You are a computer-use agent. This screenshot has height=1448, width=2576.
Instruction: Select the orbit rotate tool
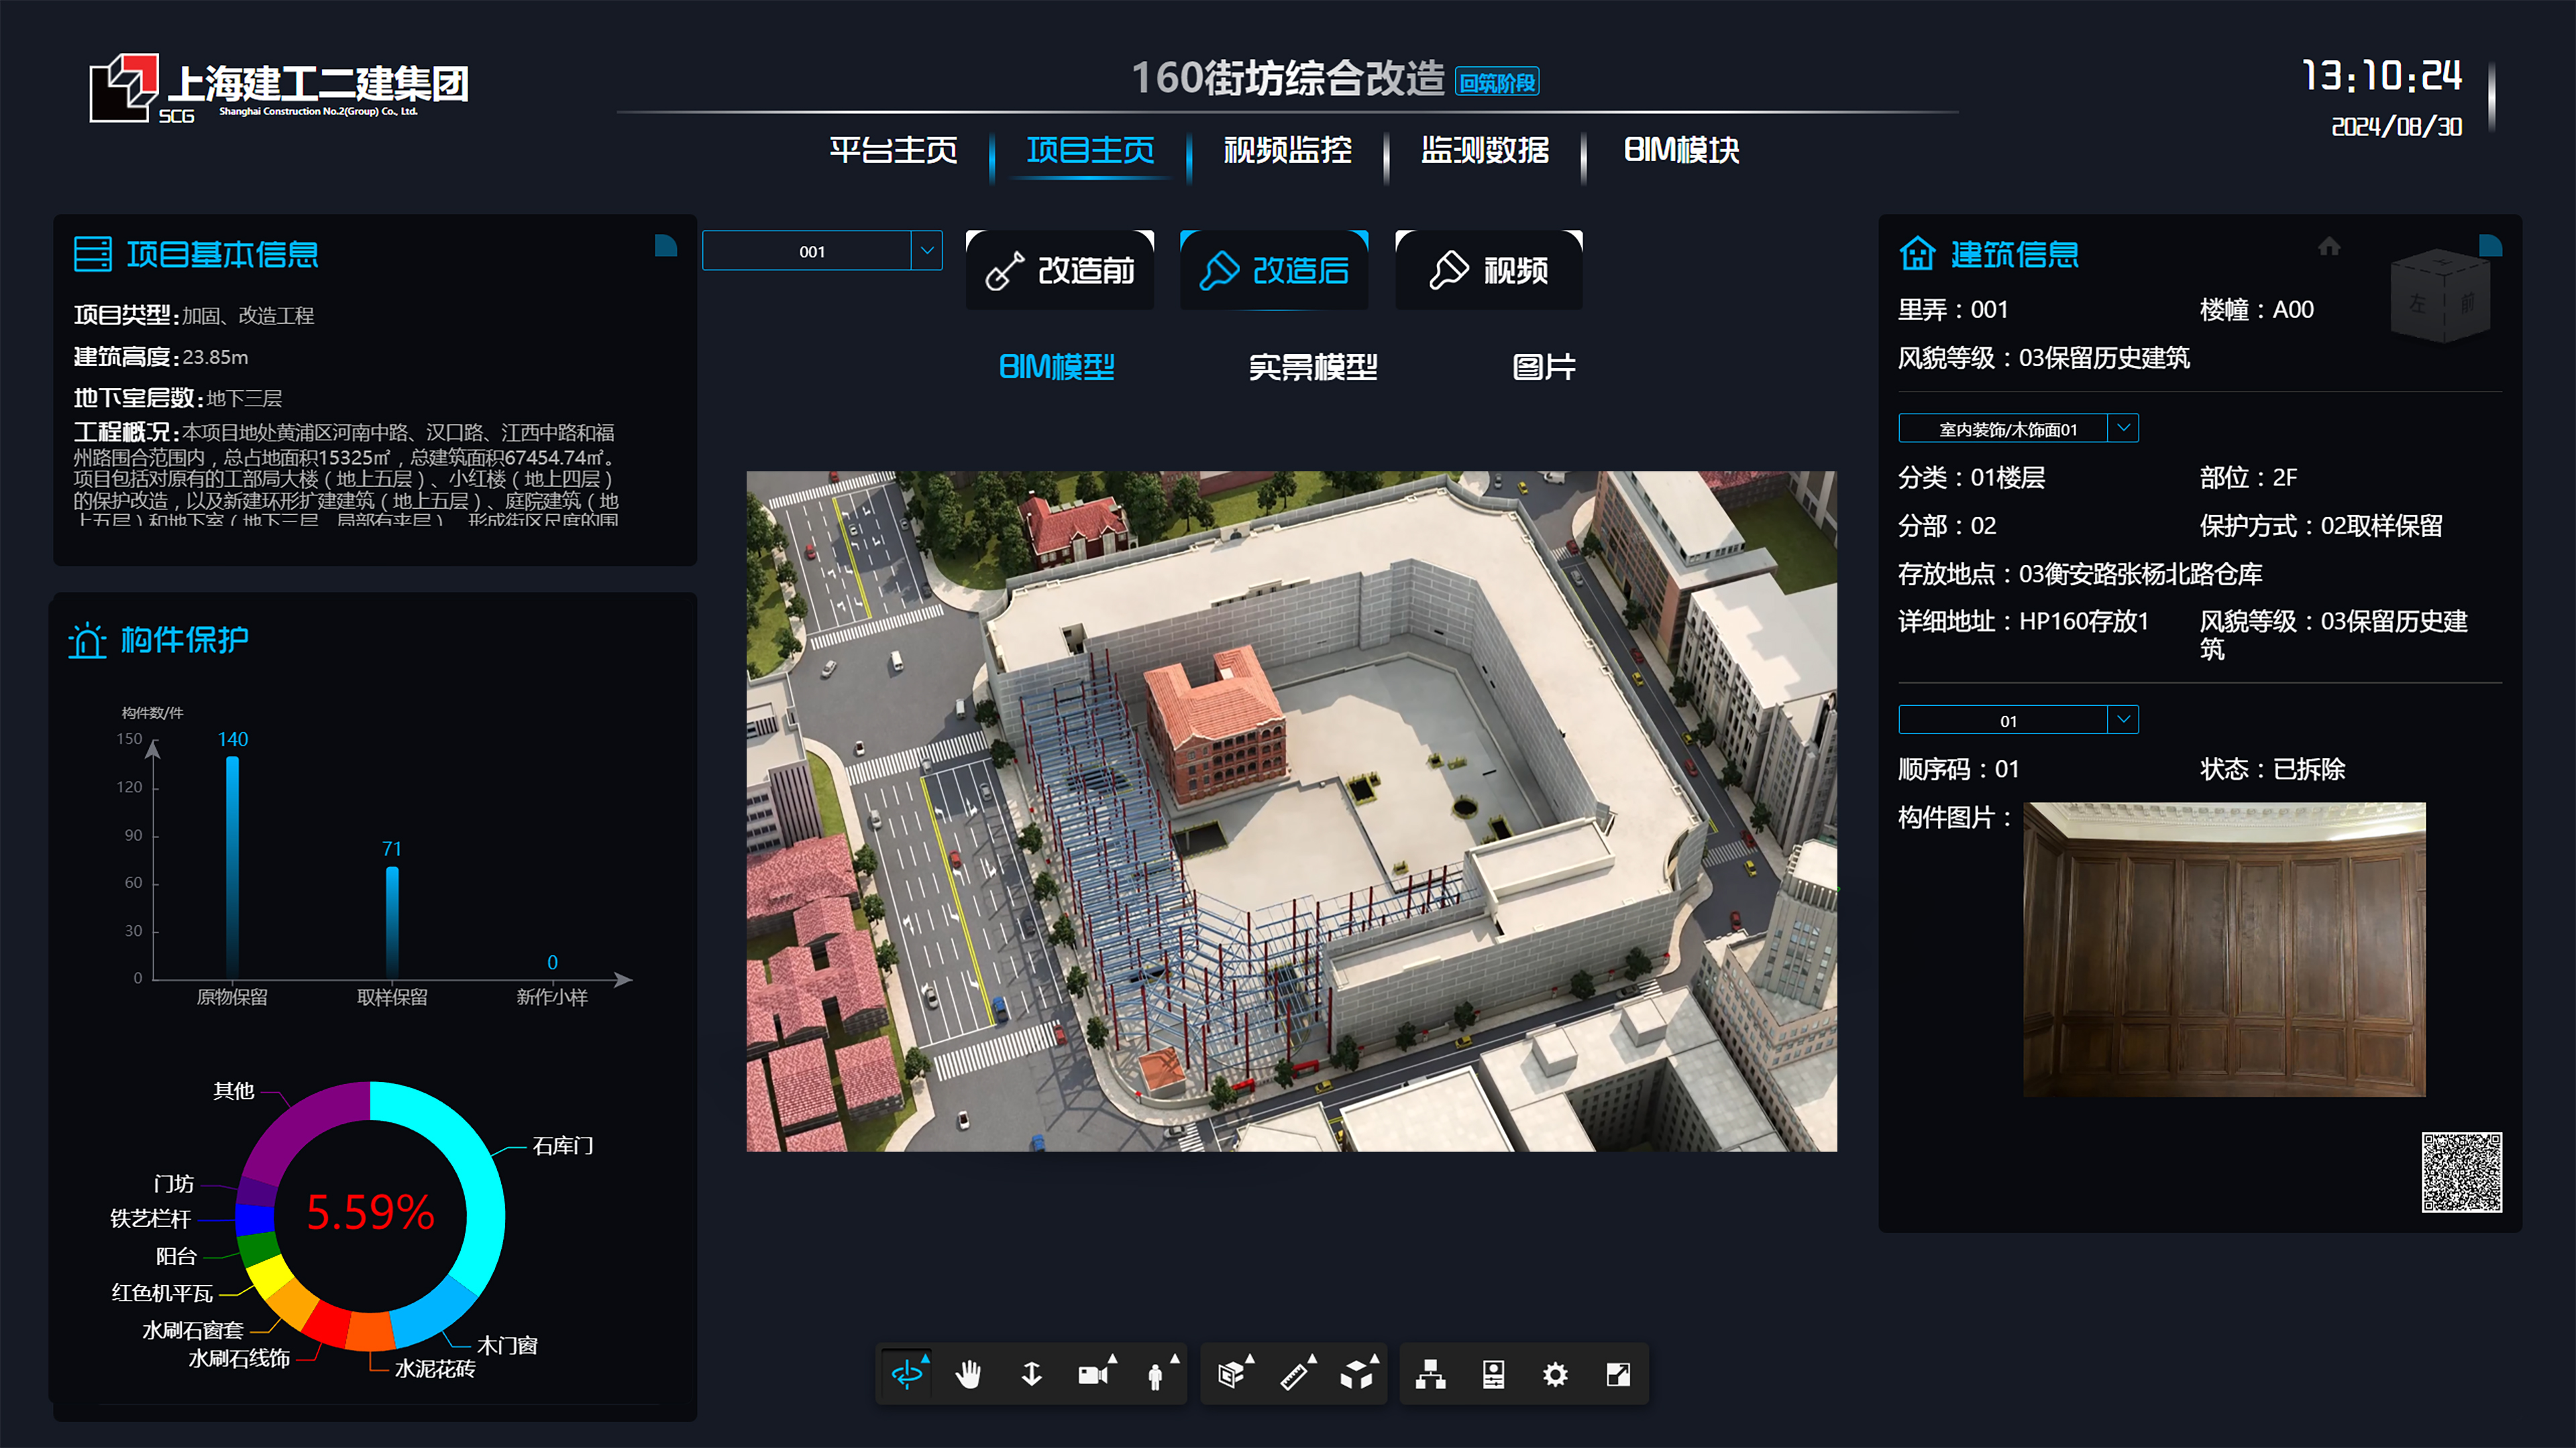point(907,1374)
